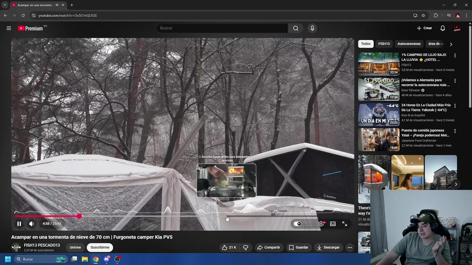Show more filter chips with arrow
472x265 pixels.
click(x=451, y=44)
